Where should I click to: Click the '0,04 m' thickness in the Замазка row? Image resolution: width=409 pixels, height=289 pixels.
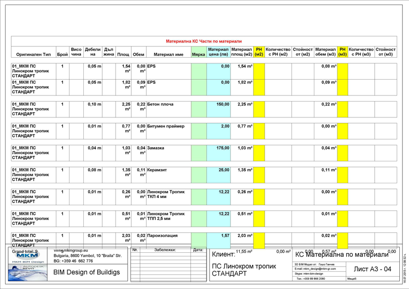coord(95,148)
